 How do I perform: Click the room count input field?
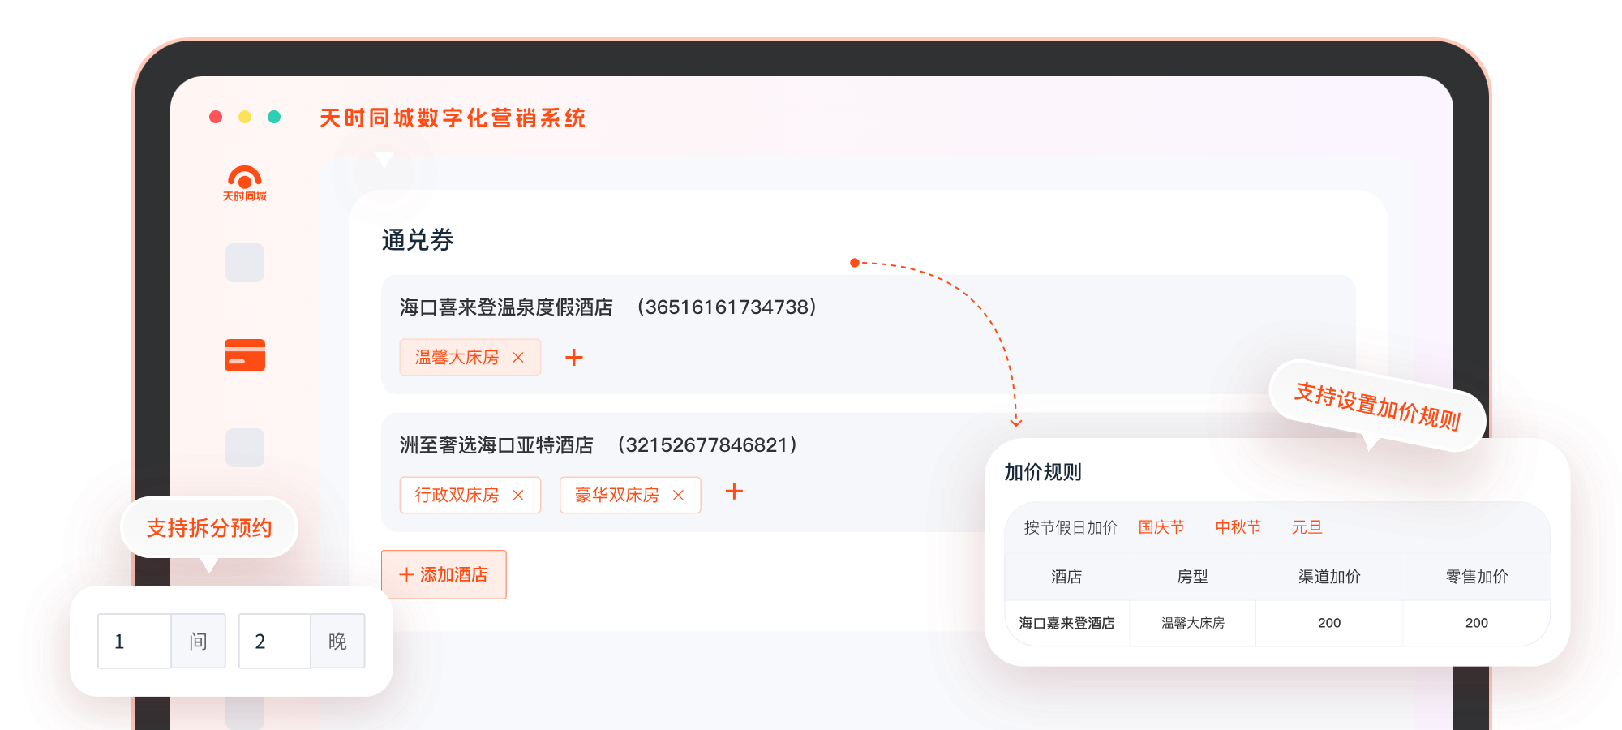135,642
